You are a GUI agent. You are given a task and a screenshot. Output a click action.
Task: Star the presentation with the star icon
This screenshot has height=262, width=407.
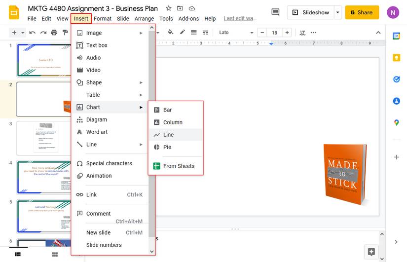[168, 8]
